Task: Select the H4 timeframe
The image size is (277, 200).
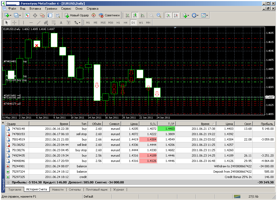Action: coord(126,23)
